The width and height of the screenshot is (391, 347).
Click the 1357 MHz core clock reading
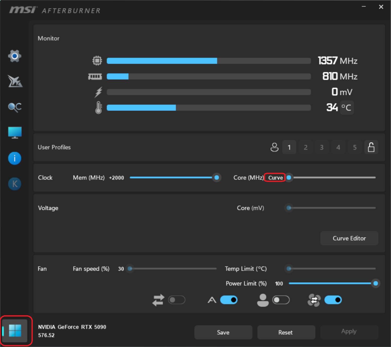point(338,61)
